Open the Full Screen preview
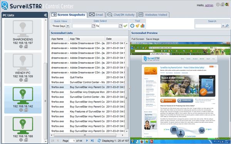Screen dimensions: 231x144 point(138,39)
